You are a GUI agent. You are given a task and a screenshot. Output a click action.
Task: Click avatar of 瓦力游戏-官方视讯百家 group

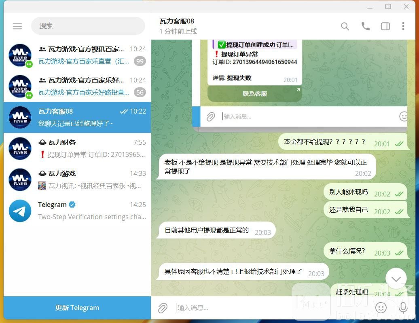point(20,55)
